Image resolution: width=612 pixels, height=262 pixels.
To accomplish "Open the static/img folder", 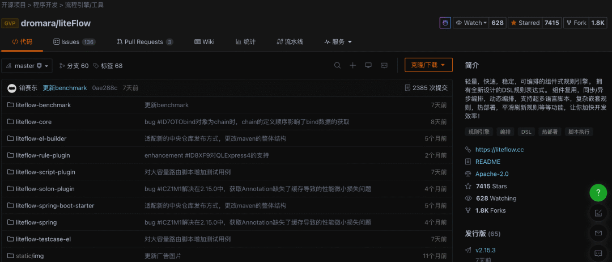I will click(29, 256).
